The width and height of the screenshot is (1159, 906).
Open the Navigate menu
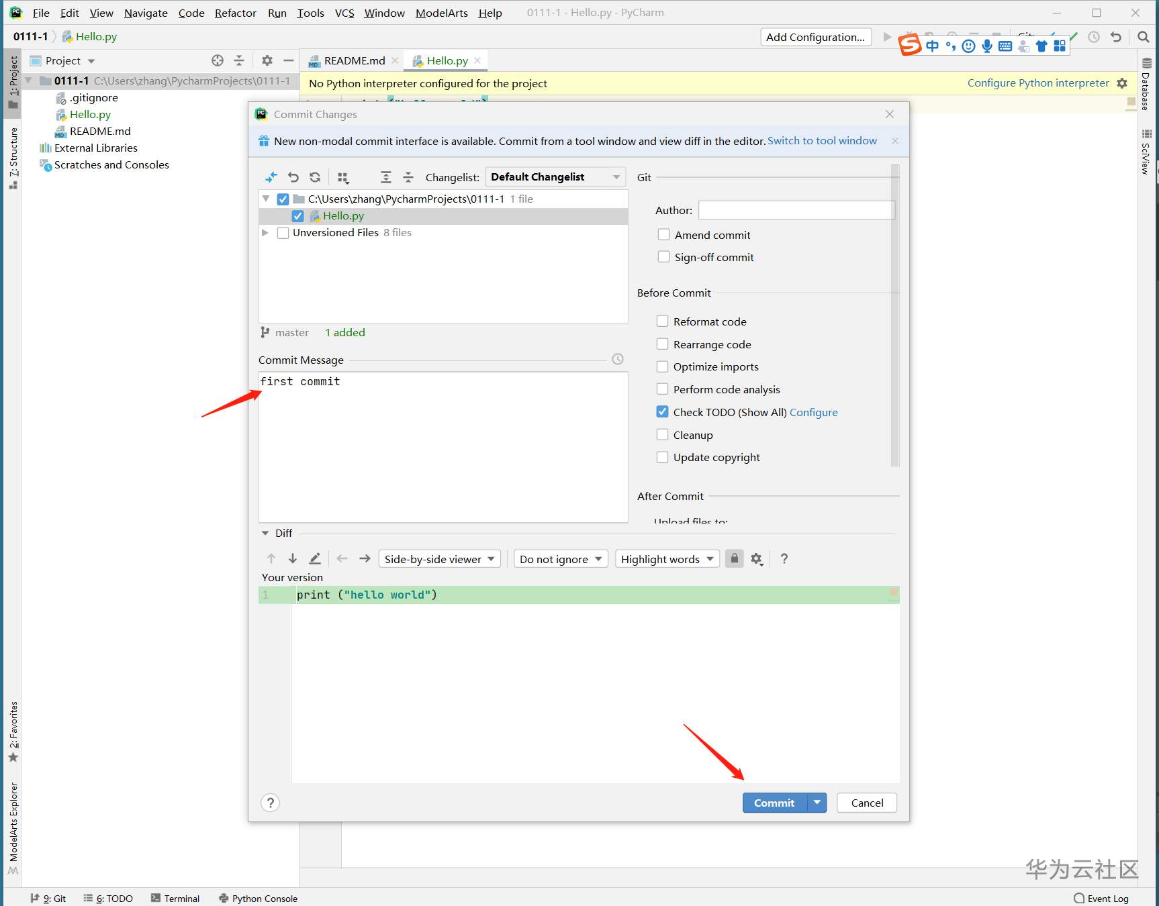tap(146, 13)
